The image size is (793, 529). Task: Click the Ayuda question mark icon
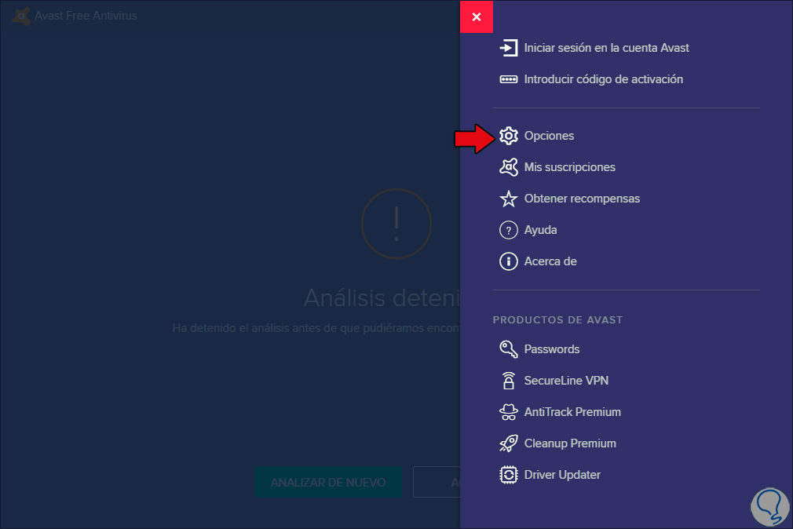coord(508,230)
